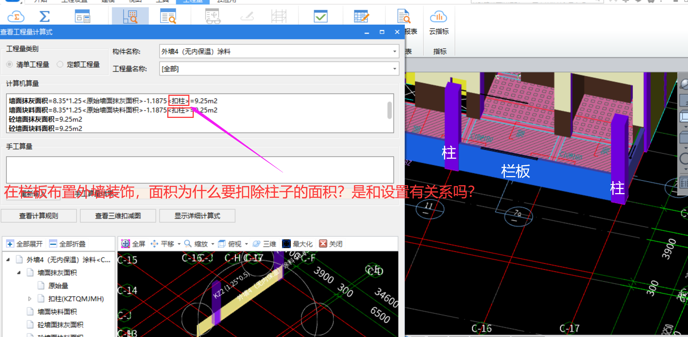Viewport: 688px width, 337px height.
Task: Click the 俯视 top view cube icon
Action: tap(222, 244)
